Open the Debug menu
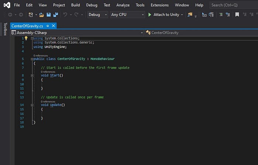 pyautogui.click(x=92, y=5)
